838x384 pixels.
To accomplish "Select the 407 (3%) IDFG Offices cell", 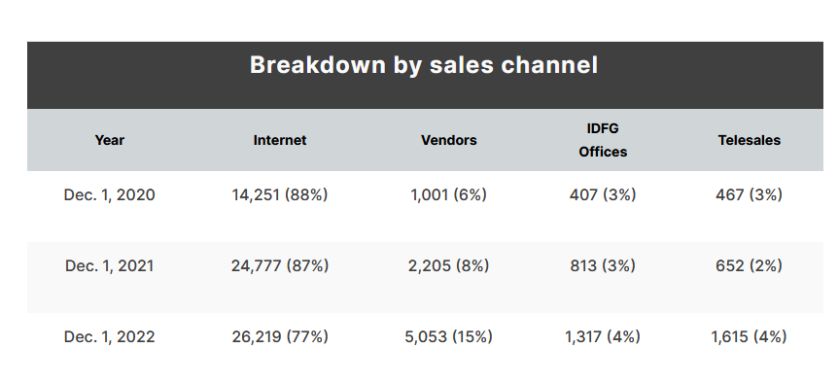I will point(603,195).
